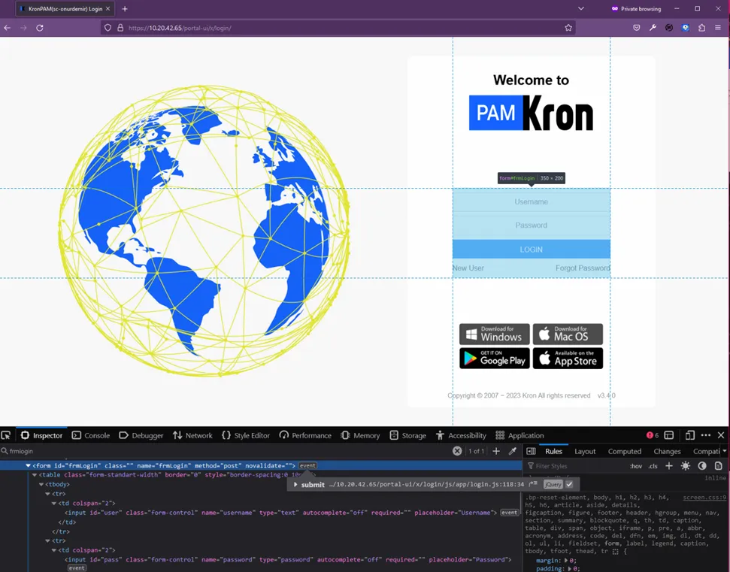
Task: Click the wrench developer tools toolbar icon
Action: click(x=653, y=28)
